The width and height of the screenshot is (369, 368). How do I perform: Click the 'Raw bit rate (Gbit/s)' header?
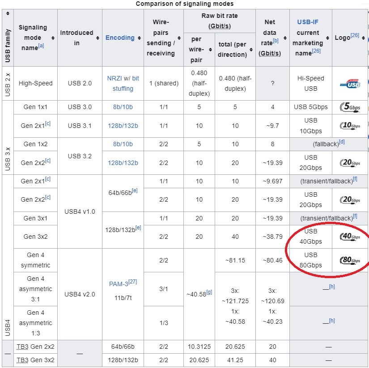pos(220,21)
